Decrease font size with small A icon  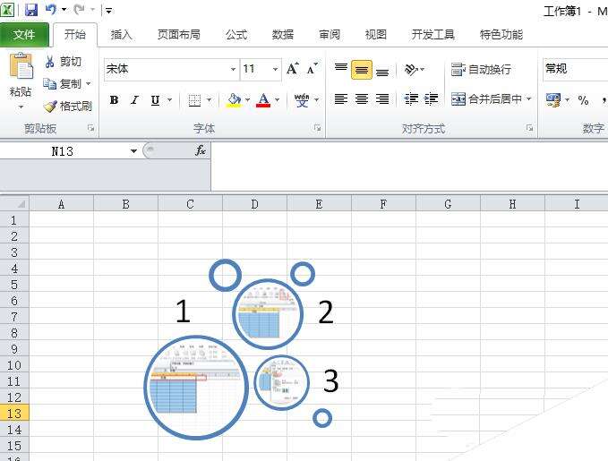click(x=313, y=69)
